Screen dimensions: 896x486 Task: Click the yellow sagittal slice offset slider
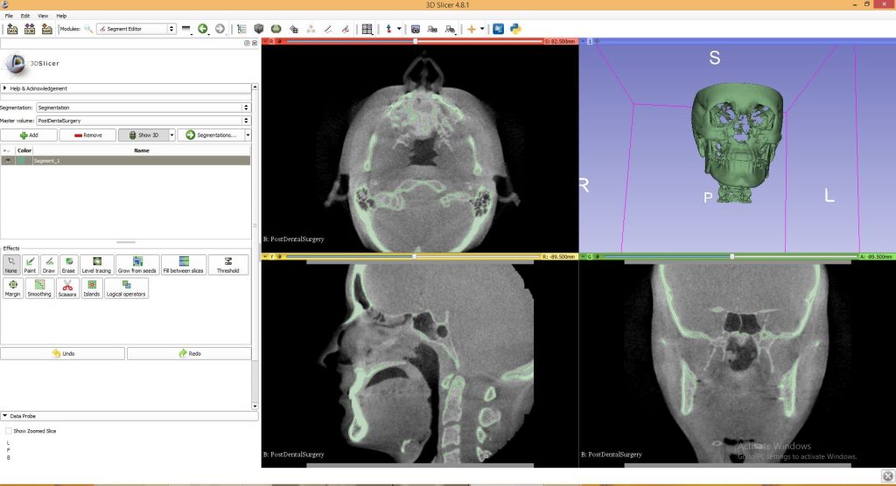coord(413,256)
